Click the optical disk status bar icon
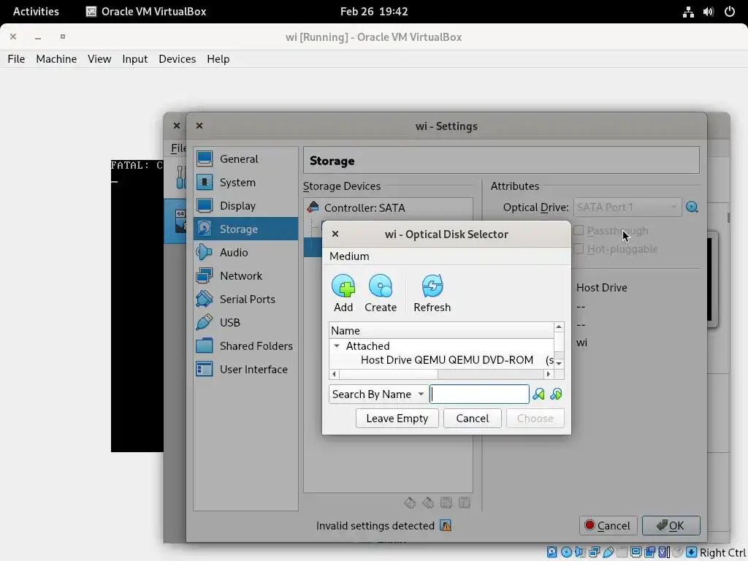 click(566, 552)
